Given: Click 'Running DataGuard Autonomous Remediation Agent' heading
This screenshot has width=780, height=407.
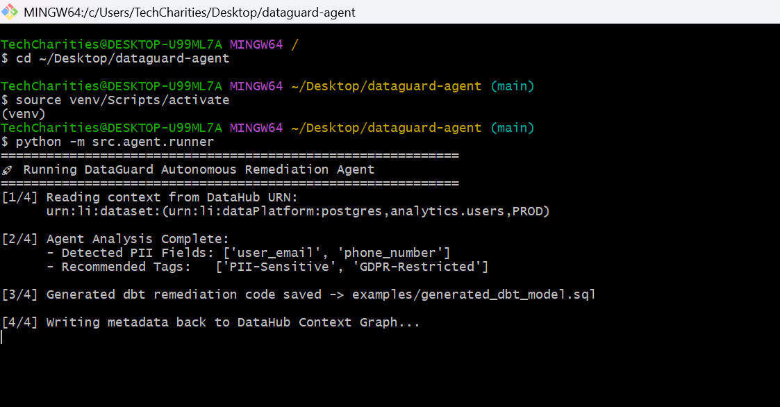Looking at the screenshot, I should pyautogui.click(x=199, y=169).
